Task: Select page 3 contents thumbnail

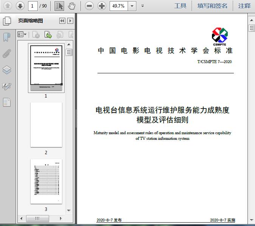Action: coord(46,181)
